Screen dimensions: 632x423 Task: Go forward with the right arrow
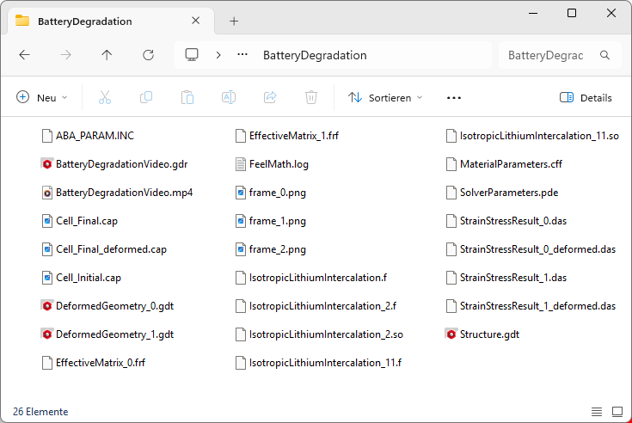(x=65, y=55)
